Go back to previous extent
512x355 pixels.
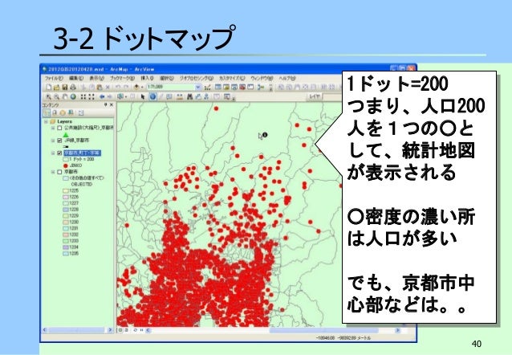click(x=102, y=96)
